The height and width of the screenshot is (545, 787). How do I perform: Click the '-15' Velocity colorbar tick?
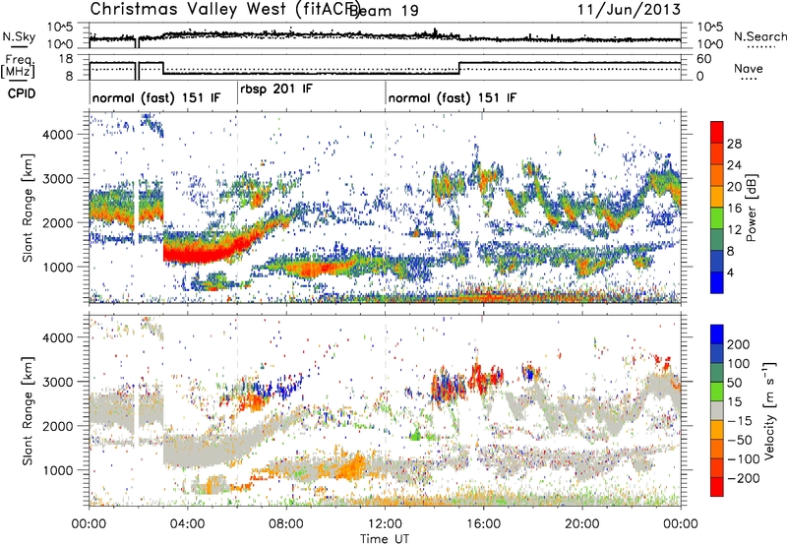739,420
